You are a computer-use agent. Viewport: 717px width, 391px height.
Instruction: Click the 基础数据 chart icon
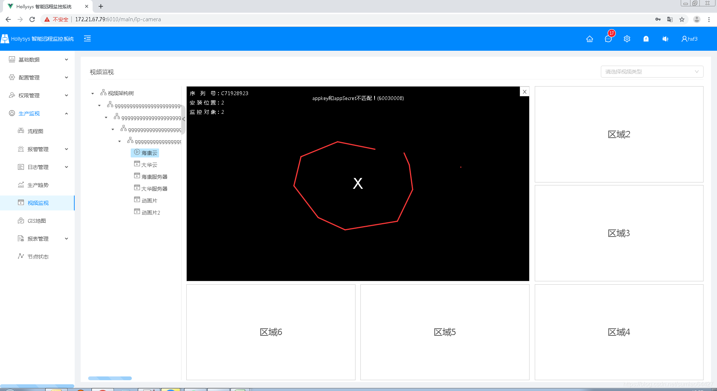click(12, 59)
